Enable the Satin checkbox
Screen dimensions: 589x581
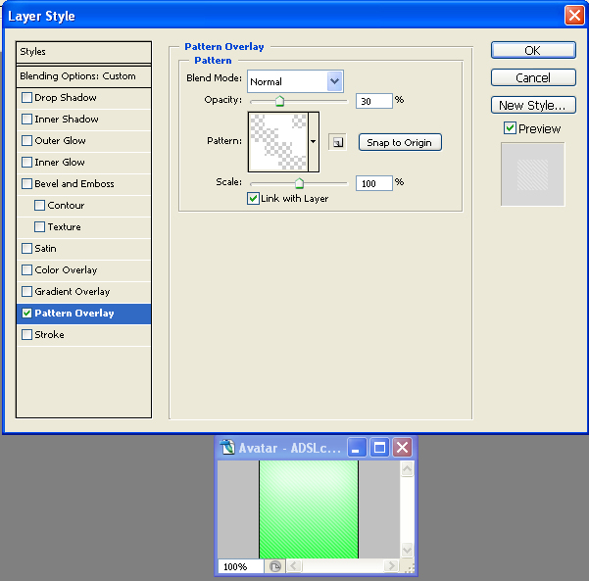click(27, 248)
